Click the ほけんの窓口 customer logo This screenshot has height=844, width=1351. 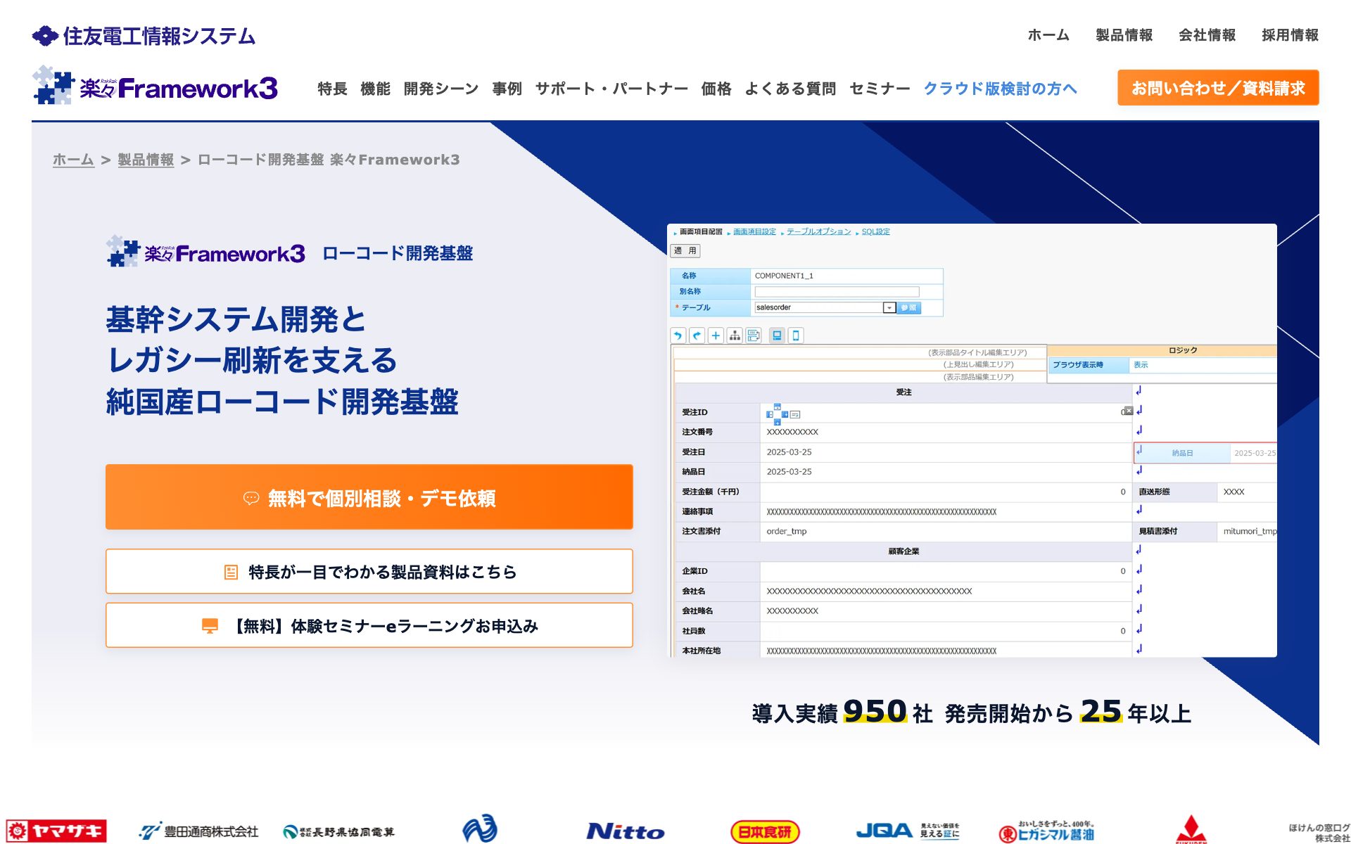[1319, 833]
